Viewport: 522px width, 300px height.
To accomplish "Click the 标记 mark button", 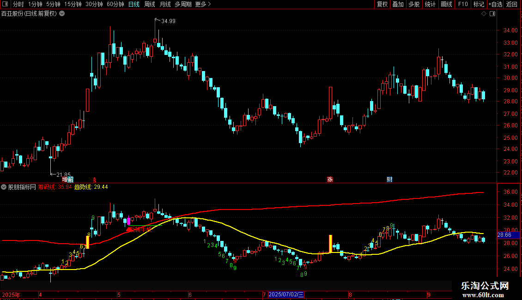I will tap(479, 4).
